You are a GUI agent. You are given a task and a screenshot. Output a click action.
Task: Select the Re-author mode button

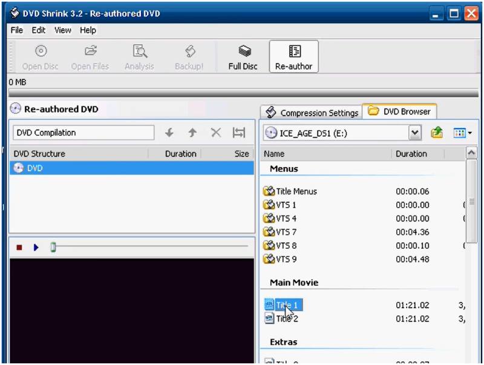tap(294, 57)
